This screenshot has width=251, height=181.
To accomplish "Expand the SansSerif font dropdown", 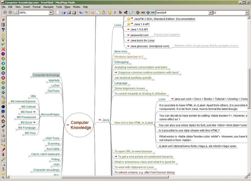I will pyautogui.click(x=210, y=13).
